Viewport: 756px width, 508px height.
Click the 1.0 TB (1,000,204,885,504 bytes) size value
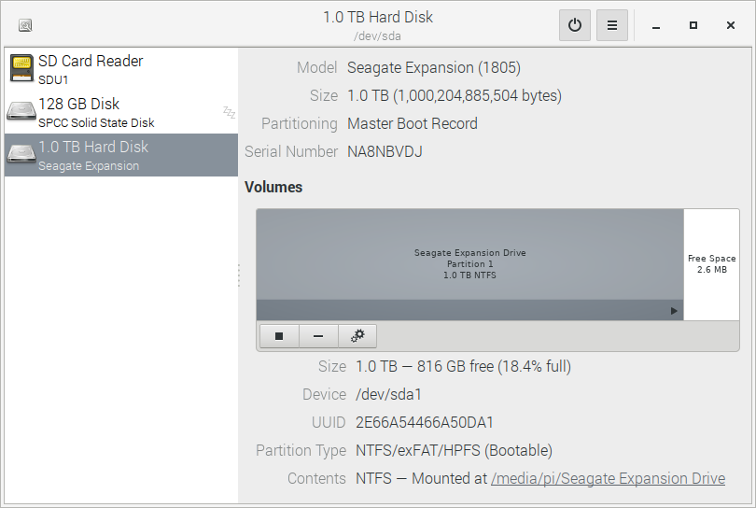pos(455,95)
